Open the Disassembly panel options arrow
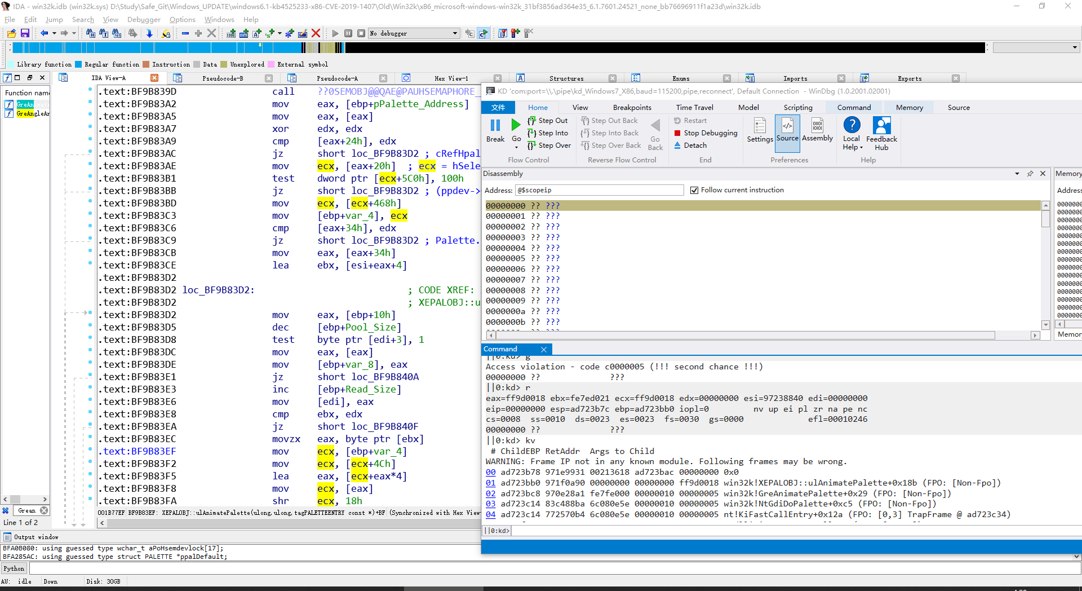Image resolution: width=1082 pixels, height=591 pixels. (x=1017, y=174)
